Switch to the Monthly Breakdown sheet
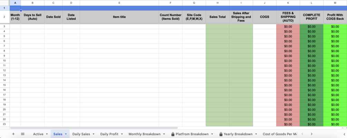 (144, 134)
